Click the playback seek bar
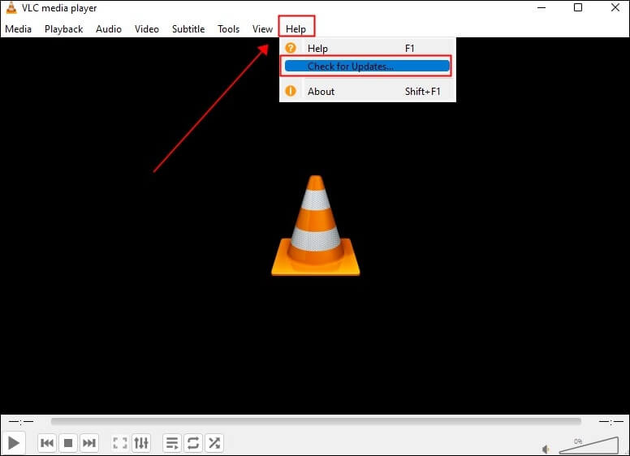 tap(316, 422)
